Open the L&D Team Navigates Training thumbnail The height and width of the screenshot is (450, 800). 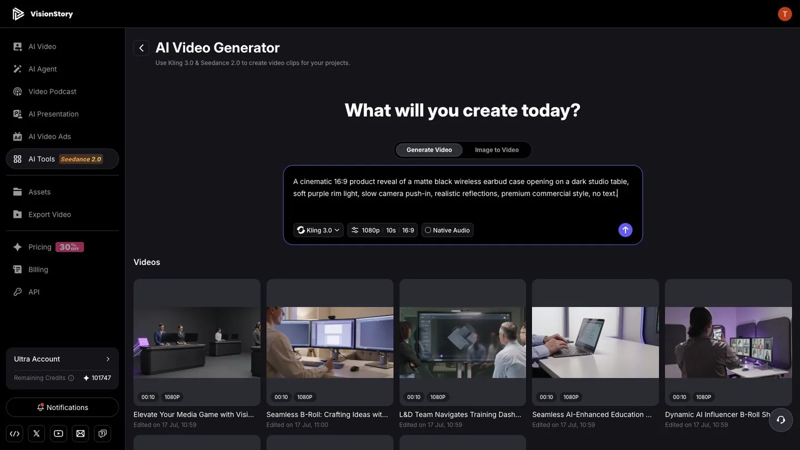point(462,342)
